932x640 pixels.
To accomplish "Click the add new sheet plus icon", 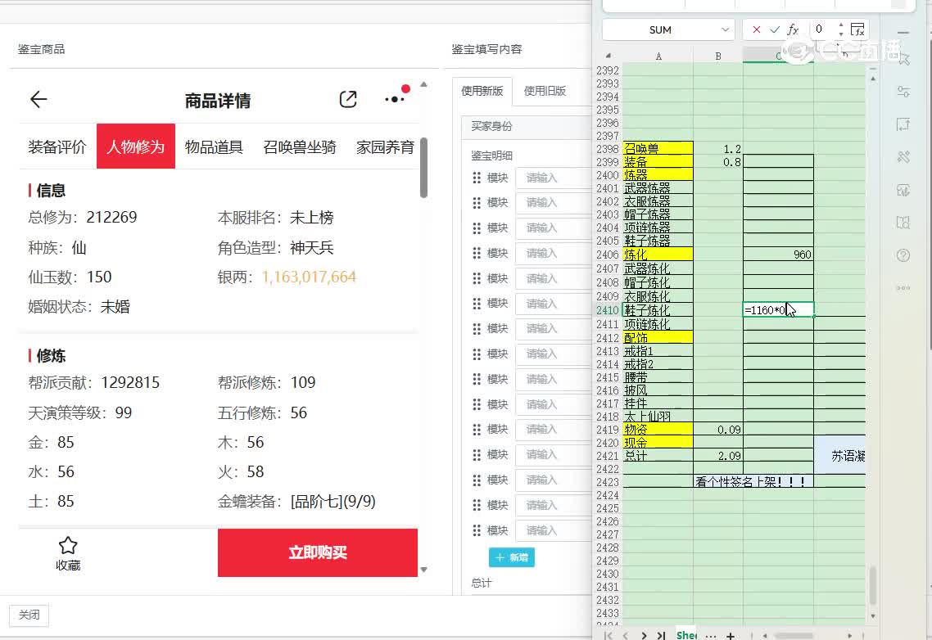I will click(x=731, y=635).
